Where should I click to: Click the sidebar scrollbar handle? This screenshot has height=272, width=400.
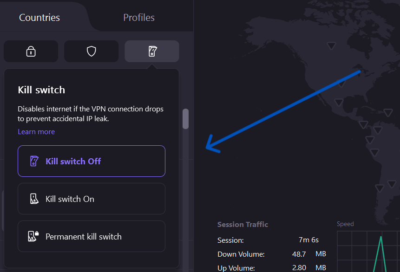(186, 119)
